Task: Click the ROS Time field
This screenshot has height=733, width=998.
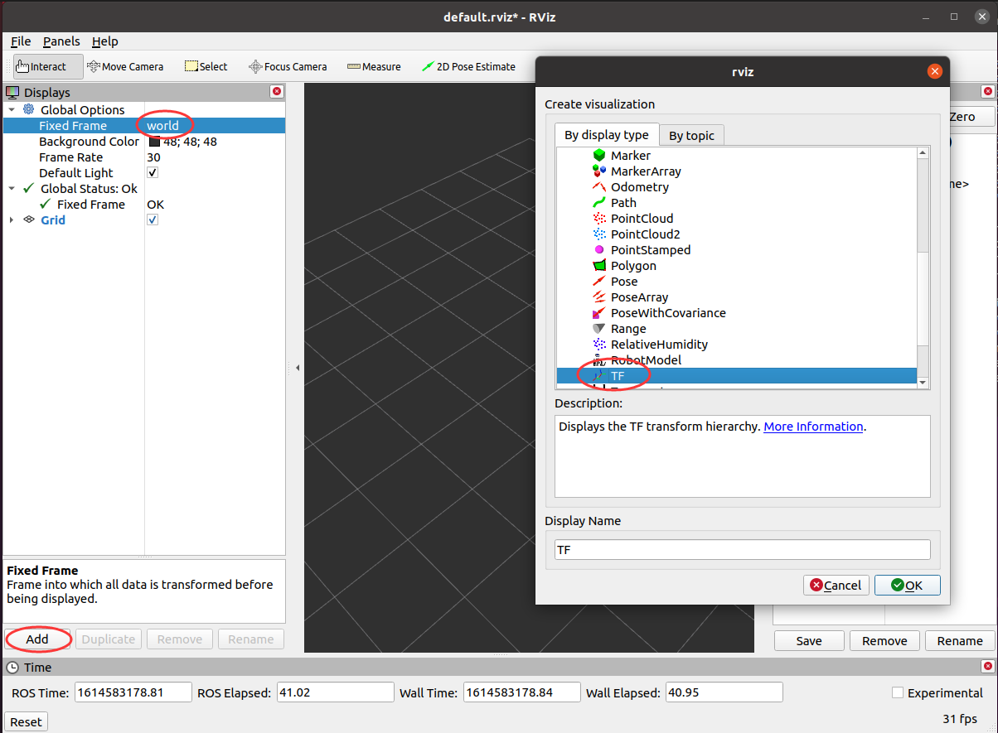Action: click(x=133, y=692)
